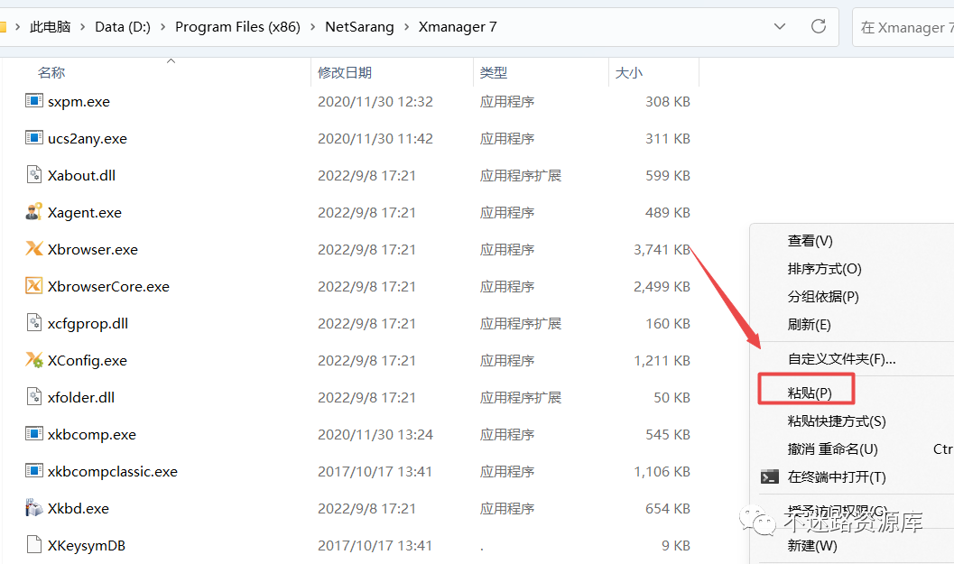Click the 2020/11/30 12:32 date cell
Screen dimensions: 954x564
(375, 102)
